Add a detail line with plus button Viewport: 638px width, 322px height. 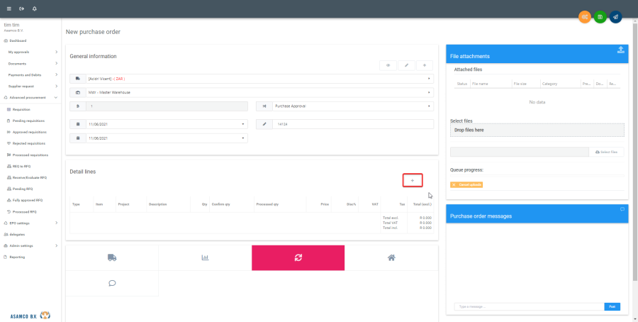412,181
